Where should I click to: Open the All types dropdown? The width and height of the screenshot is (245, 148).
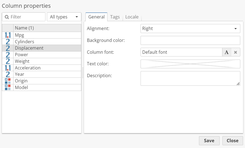[64, 17]
